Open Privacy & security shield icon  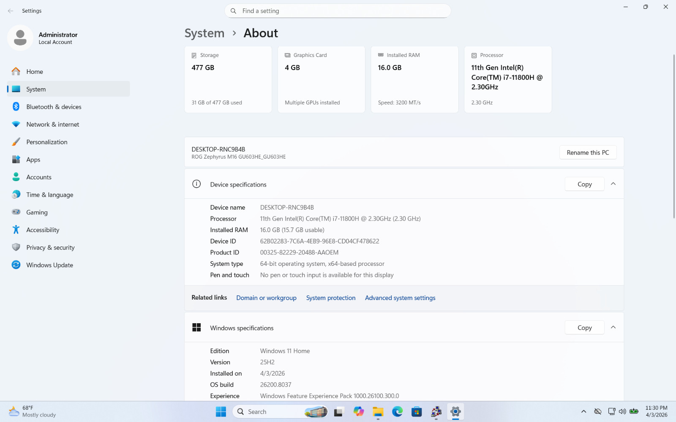[x=16, y=247]
